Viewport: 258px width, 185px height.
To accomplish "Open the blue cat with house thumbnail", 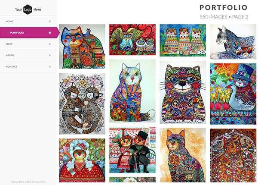I will click(x=82, y=47).
